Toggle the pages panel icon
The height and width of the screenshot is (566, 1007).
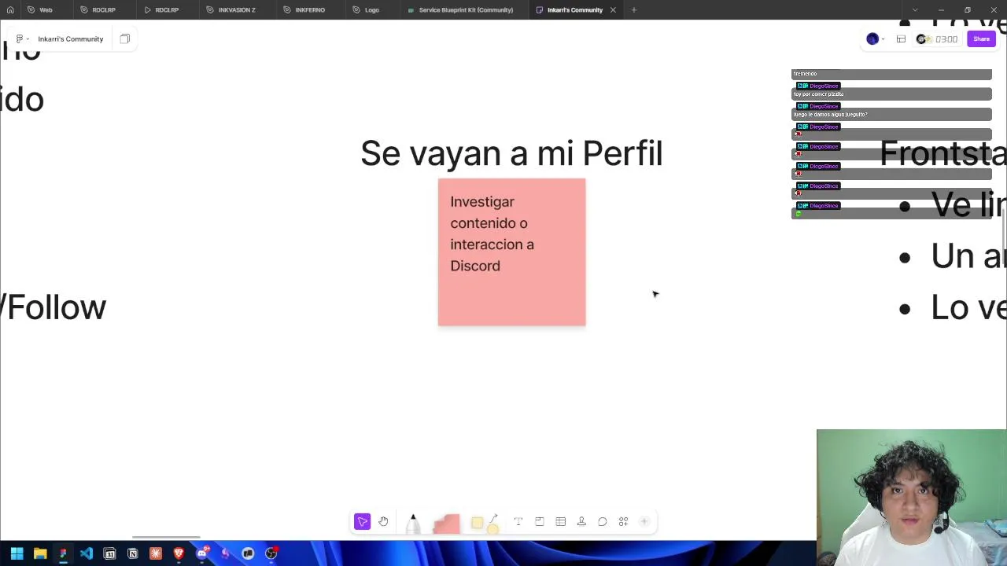coord(124,39)
